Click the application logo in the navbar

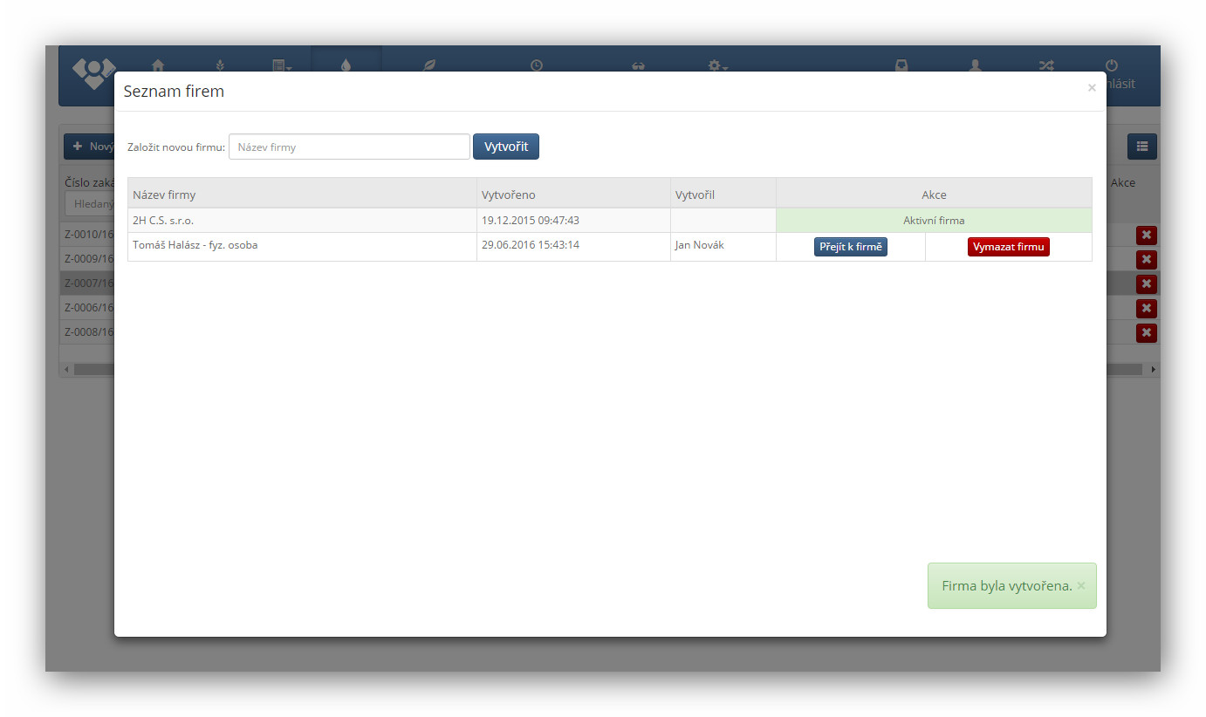tap(93, 74)
